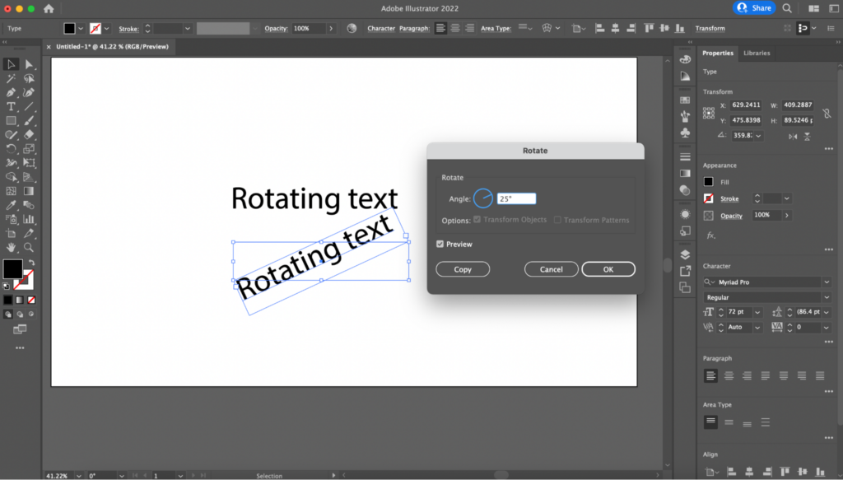
Task: Click the Home icon in title bar
Action: tap(49, 8)
